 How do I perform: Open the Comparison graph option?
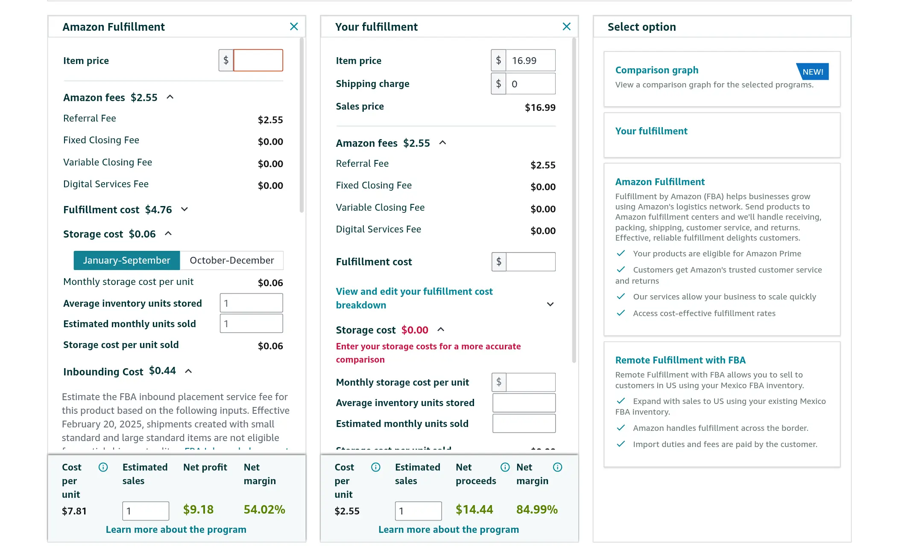pyautogui.click(x=657, y=70)
